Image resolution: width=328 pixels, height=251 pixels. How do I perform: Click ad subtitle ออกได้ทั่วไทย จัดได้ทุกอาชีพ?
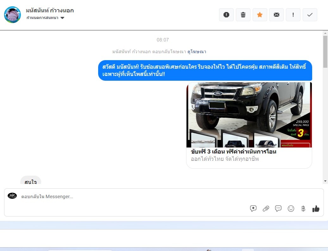pyautogui.click(x=225, y=159)
